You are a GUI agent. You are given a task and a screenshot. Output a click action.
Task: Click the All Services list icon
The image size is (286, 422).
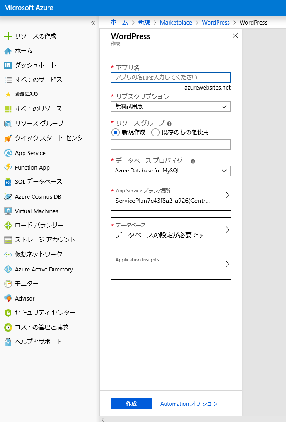pyautogui.click(x=8, y=80)
